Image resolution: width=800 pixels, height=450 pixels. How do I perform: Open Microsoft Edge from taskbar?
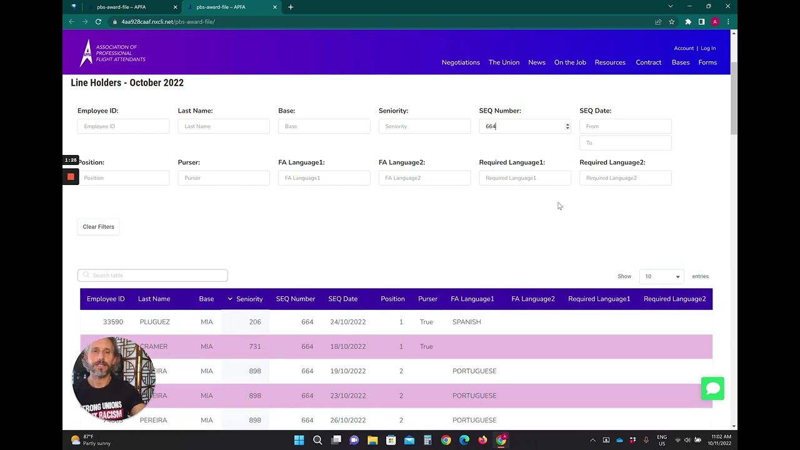[x=464, y=440]
